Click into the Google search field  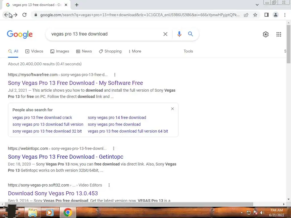(105, 34)
